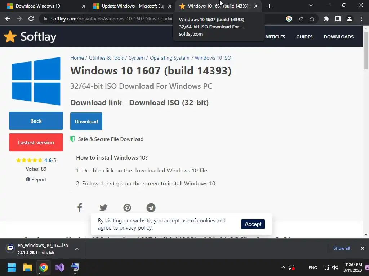The height and width of the screenshot is (276, 369).
Task: Click Show all downloads
Action: coord(342,248)
